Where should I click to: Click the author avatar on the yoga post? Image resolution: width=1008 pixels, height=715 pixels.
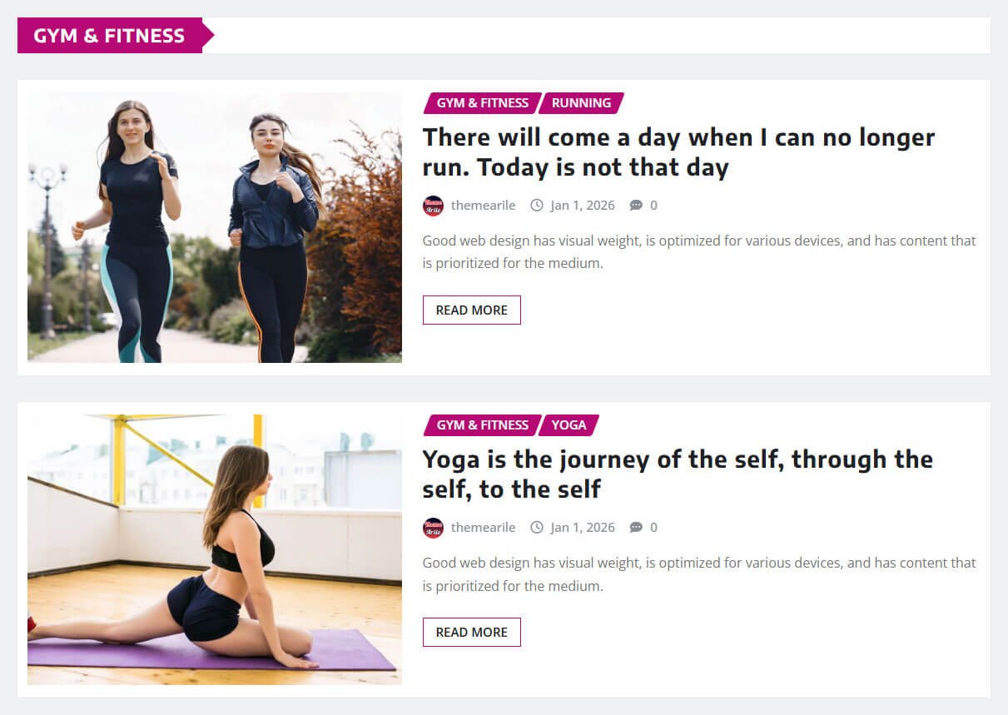[433, 528]
